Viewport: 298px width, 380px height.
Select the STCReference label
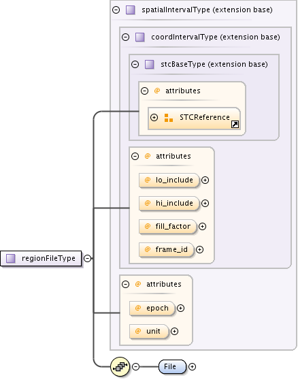(x=205, y=118)
